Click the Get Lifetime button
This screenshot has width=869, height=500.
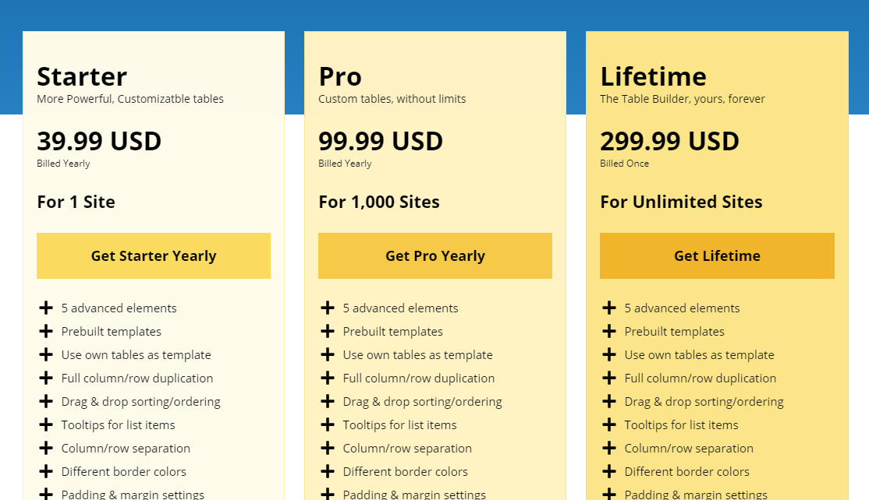[x=717, y=255]
